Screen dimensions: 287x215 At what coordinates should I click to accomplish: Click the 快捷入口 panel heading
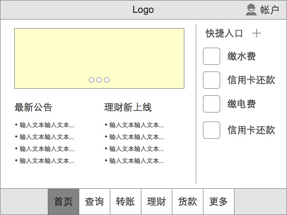[224, 33]
